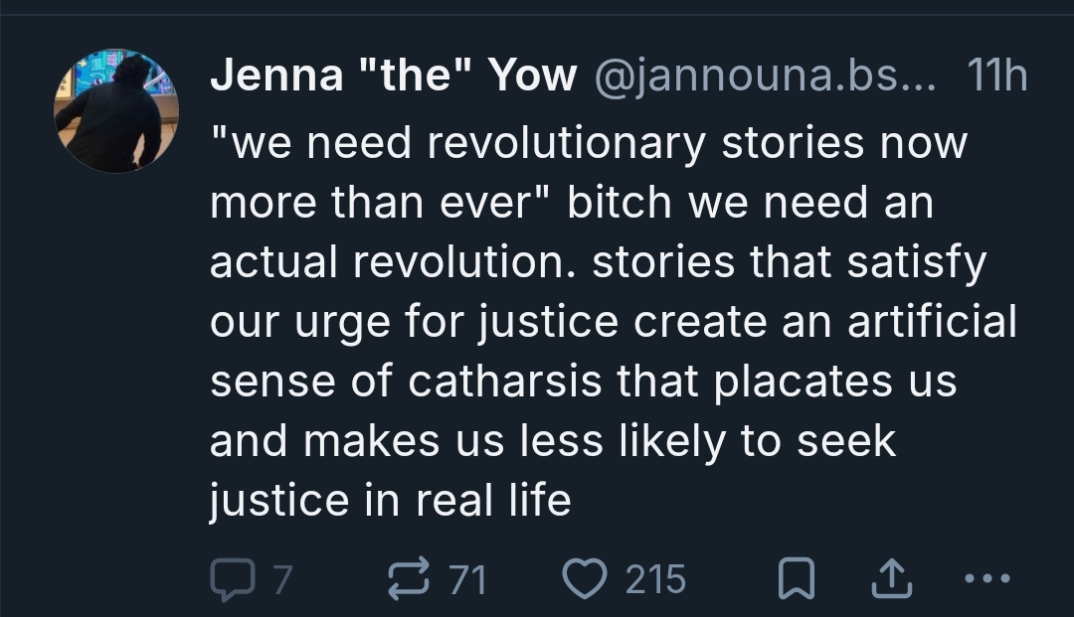Like the post with the heart icon
1074x617 pixels.
click(x=587, y=578)
